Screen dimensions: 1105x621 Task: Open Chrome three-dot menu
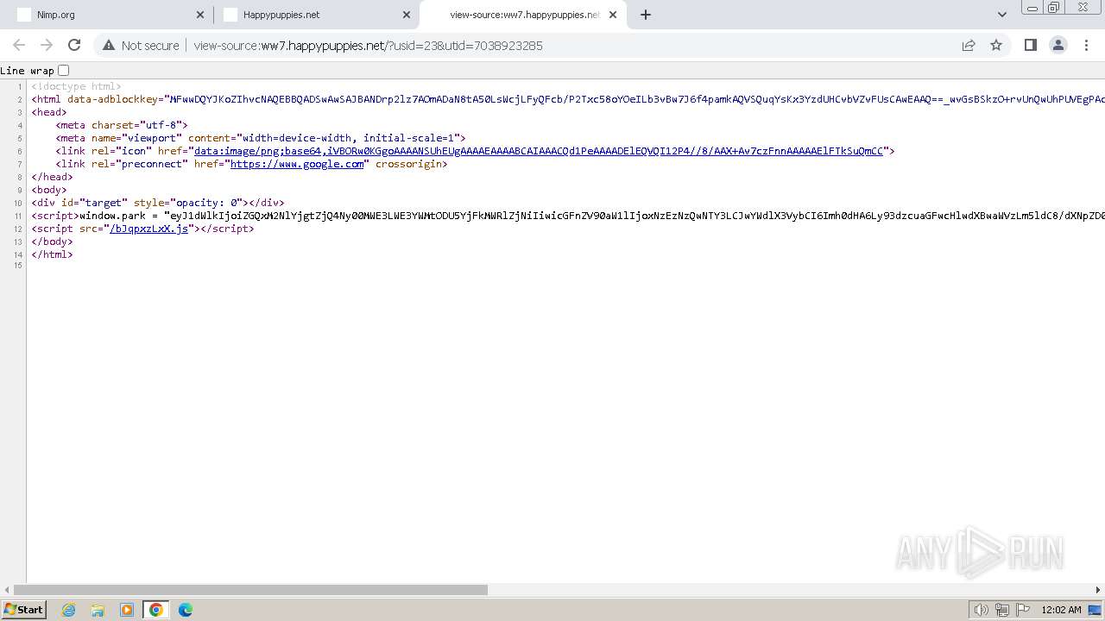[1087, 45]
